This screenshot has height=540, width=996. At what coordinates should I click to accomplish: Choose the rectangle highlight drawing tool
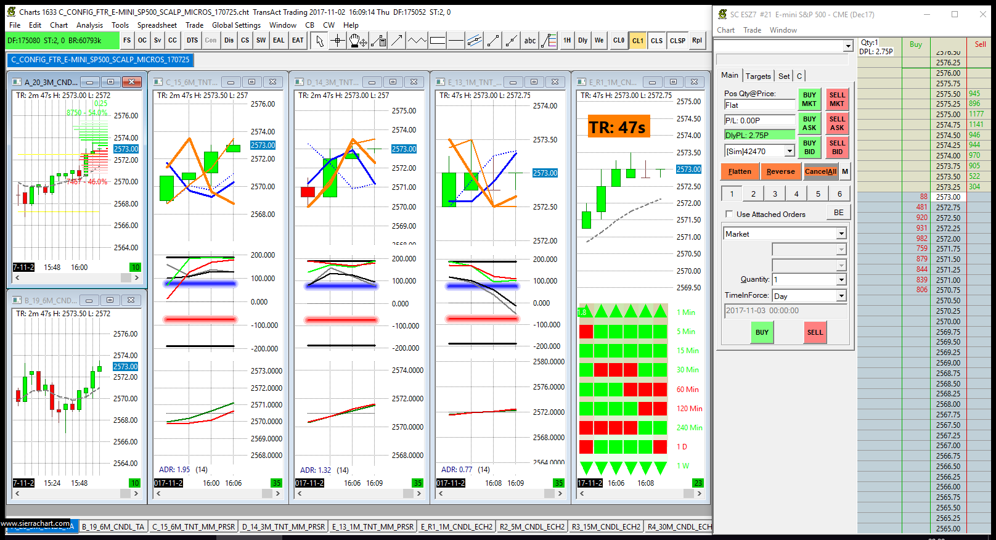click(438, 41)
